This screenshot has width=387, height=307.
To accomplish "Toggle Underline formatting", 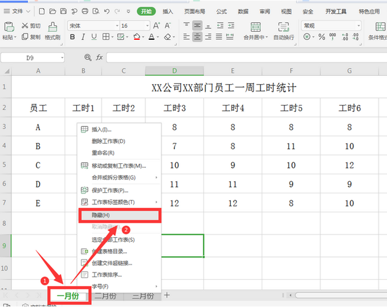I will tap(94, 37).
